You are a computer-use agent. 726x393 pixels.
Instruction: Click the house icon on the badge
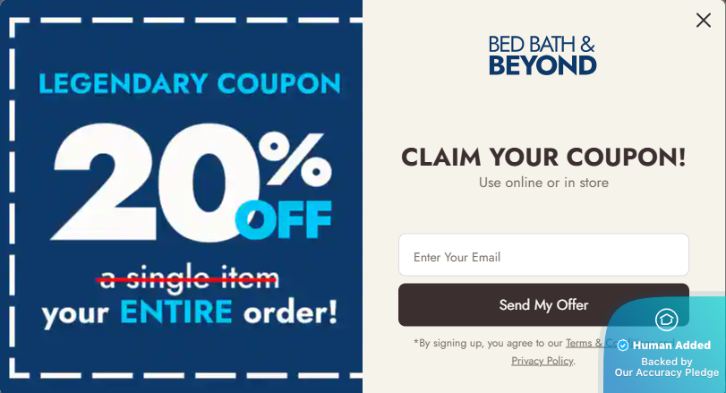pyautogui.click(x=666, y=320)
